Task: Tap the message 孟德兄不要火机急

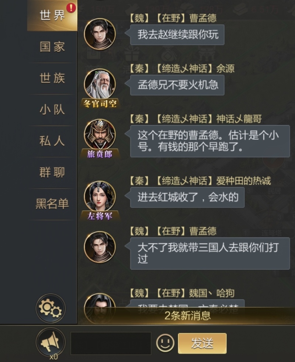Action: pos(177,85)
